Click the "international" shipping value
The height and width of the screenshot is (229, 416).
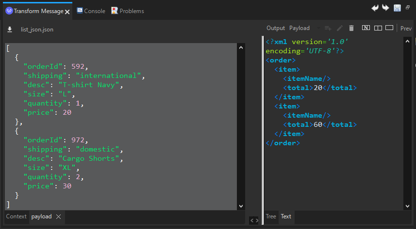tap(108, 76)
